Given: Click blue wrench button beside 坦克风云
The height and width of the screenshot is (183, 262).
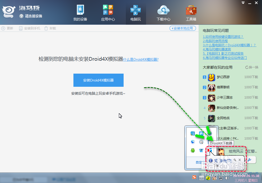Looking at the screenshot, I should pyautogui.click(x=250, y=160).
